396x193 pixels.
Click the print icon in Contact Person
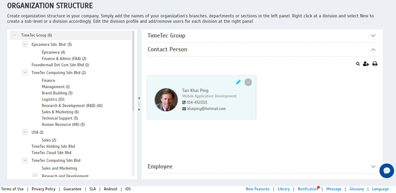tap(375, 64)
